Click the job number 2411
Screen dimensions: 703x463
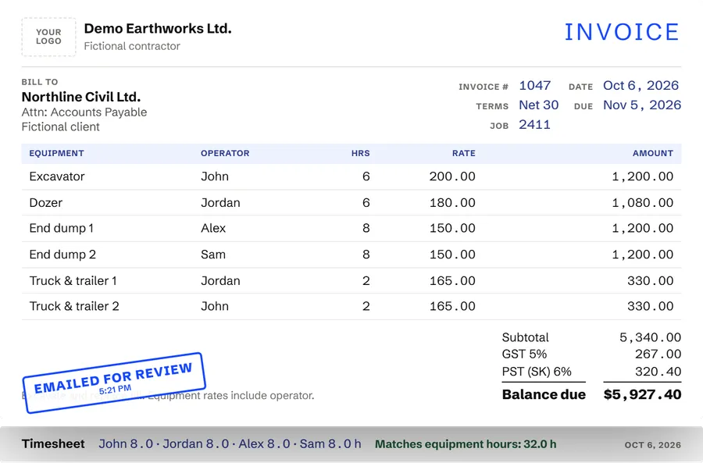[x=534, y=125]
